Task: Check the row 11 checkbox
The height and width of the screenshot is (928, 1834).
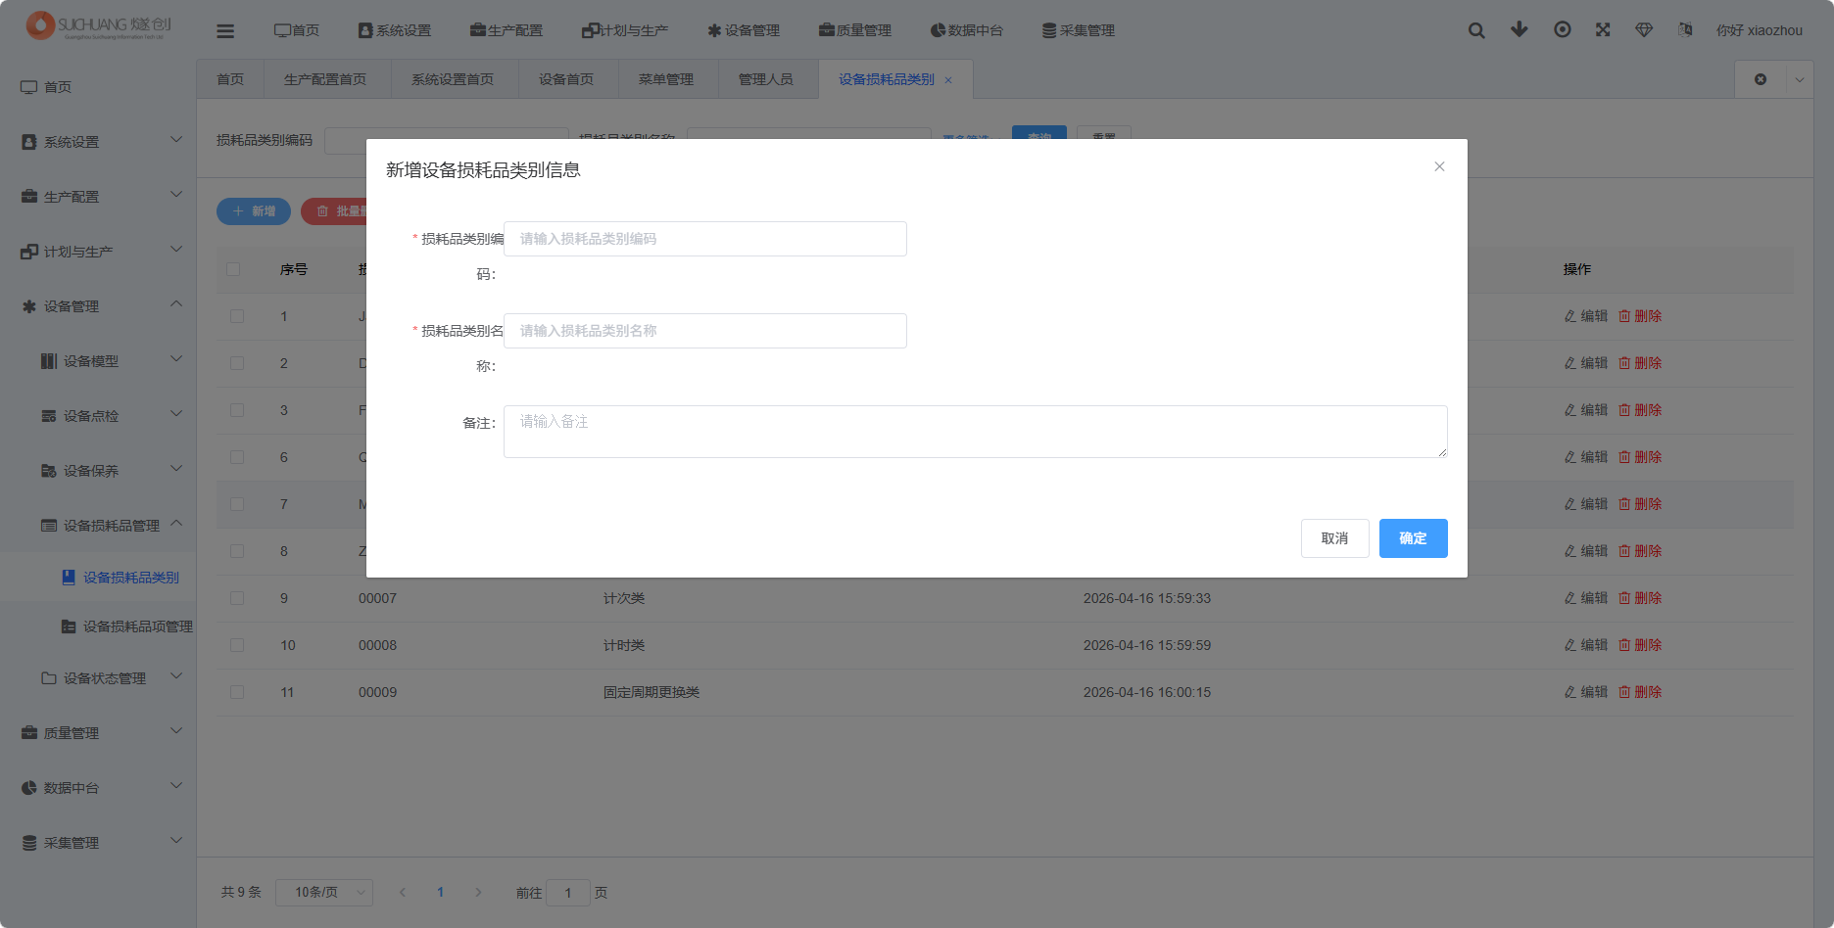Action: [237, 692]
